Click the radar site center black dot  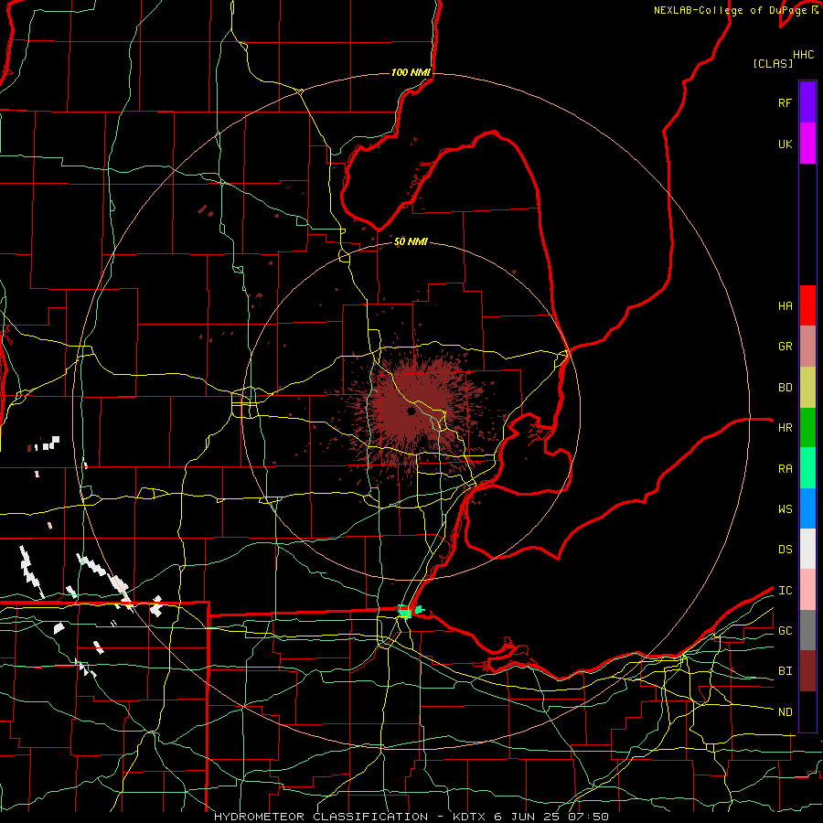tap(411, 411)
